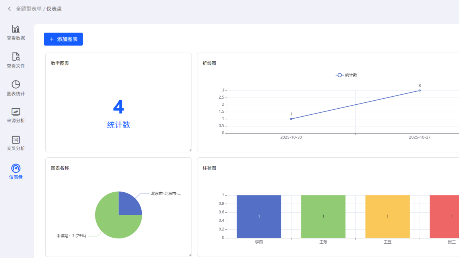This screenshot has width=459, height=258.
Task: Open the 查看文件 panel from the sidebar
Action: (x=16, y=56)
